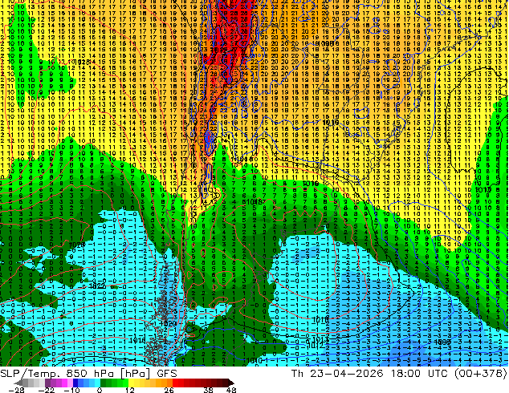Click the '(00+378)' forecast hour label

coord(479,374)
